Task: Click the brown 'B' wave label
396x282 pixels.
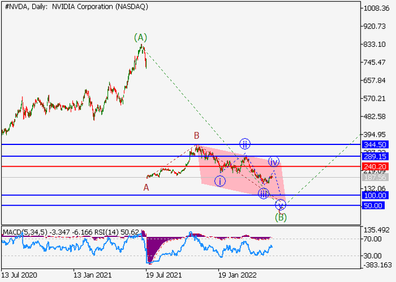Action: 197,136
